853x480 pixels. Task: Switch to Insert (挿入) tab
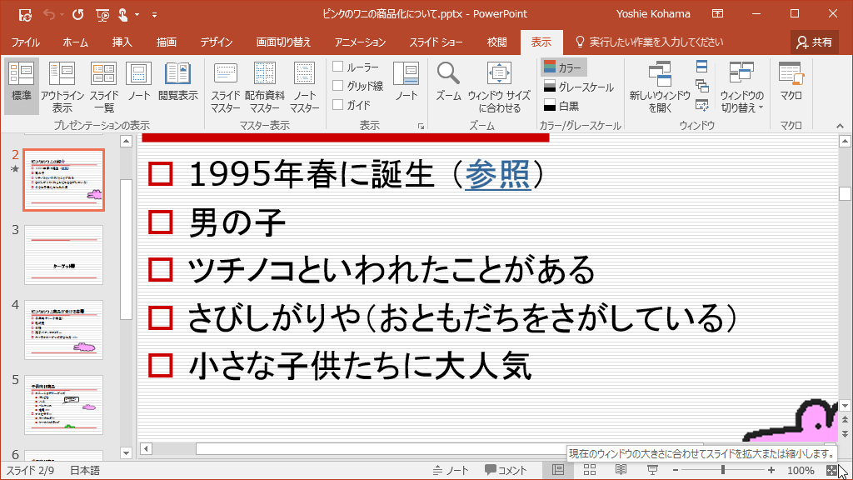tap(122, 42)
